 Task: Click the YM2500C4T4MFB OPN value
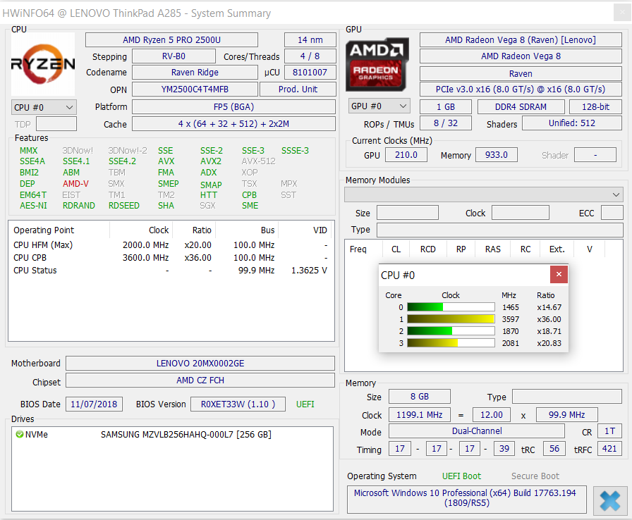click(x=195, y=89)
